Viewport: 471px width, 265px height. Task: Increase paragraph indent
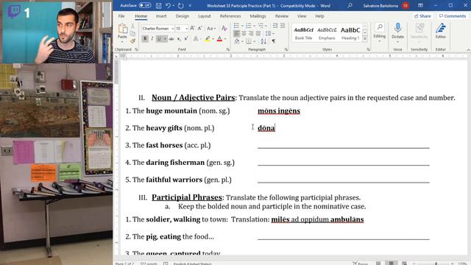pos(283,26)
